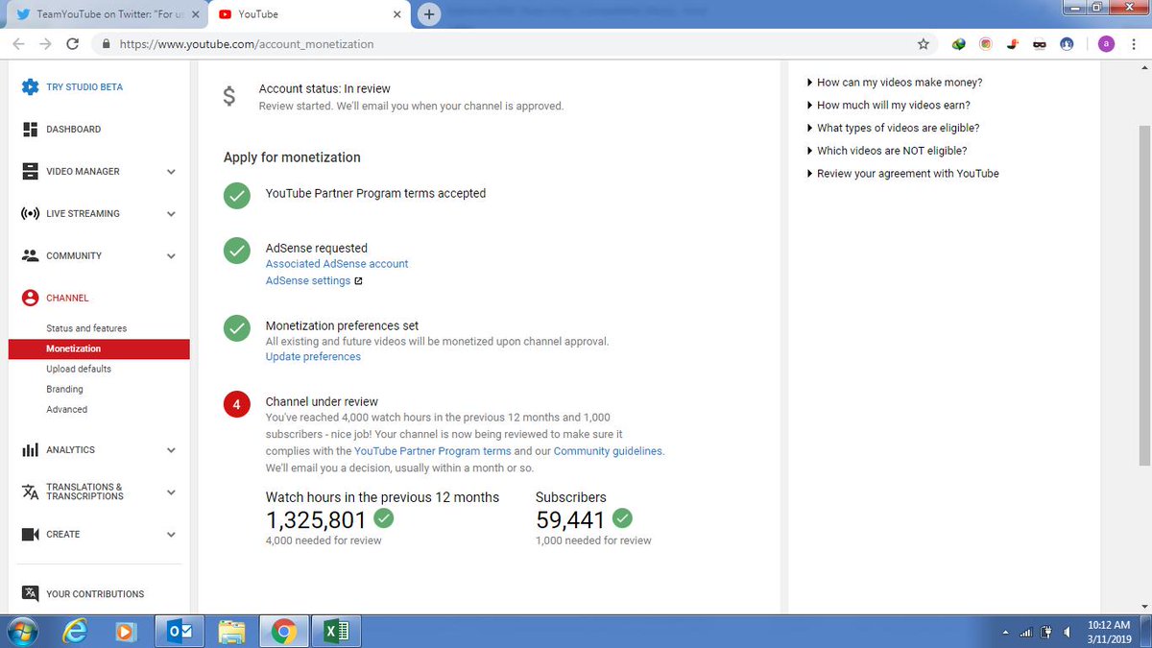Open Branding menu item

(x=64, y=389)
